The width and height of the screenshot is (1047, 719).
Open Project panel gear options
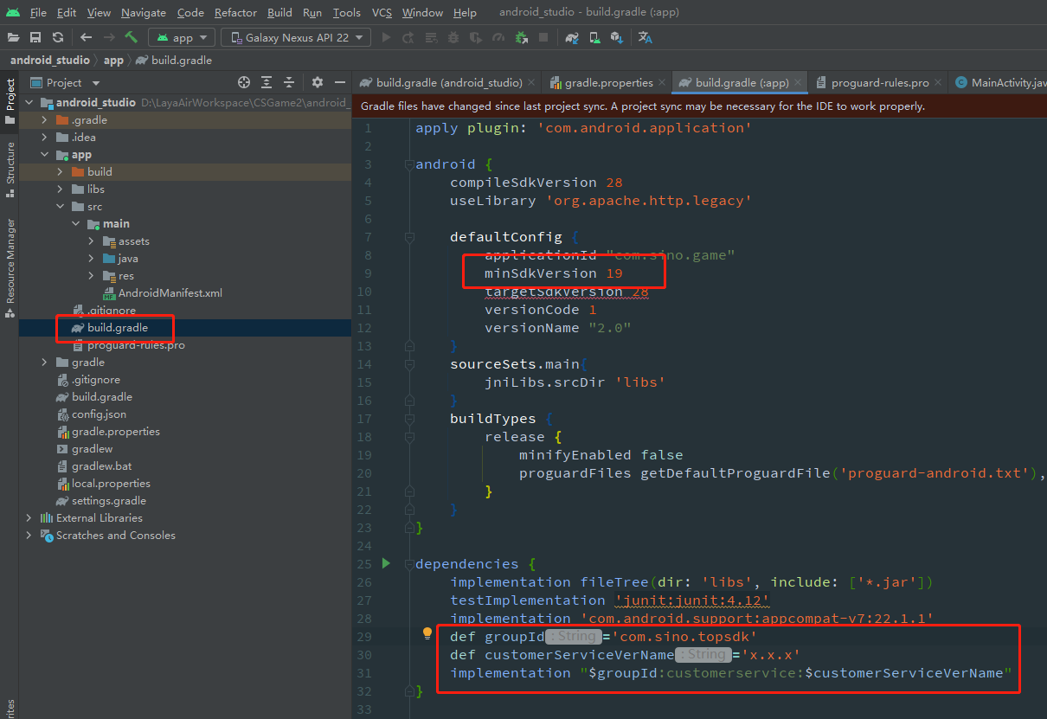coord(318,82)
